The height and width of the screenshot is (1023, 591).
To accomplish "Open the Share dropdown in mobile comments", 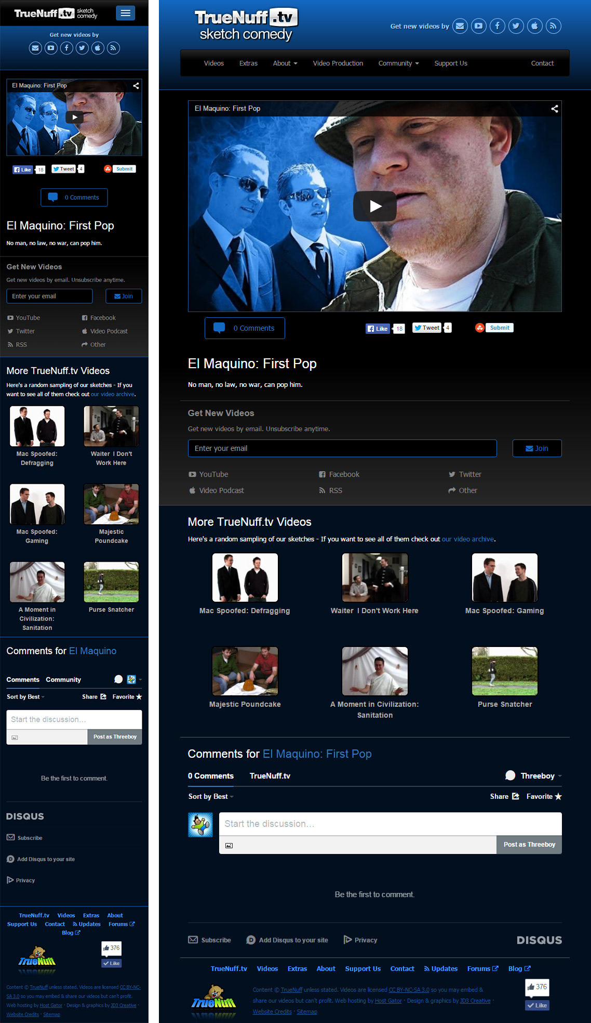I will pos(94,697).
